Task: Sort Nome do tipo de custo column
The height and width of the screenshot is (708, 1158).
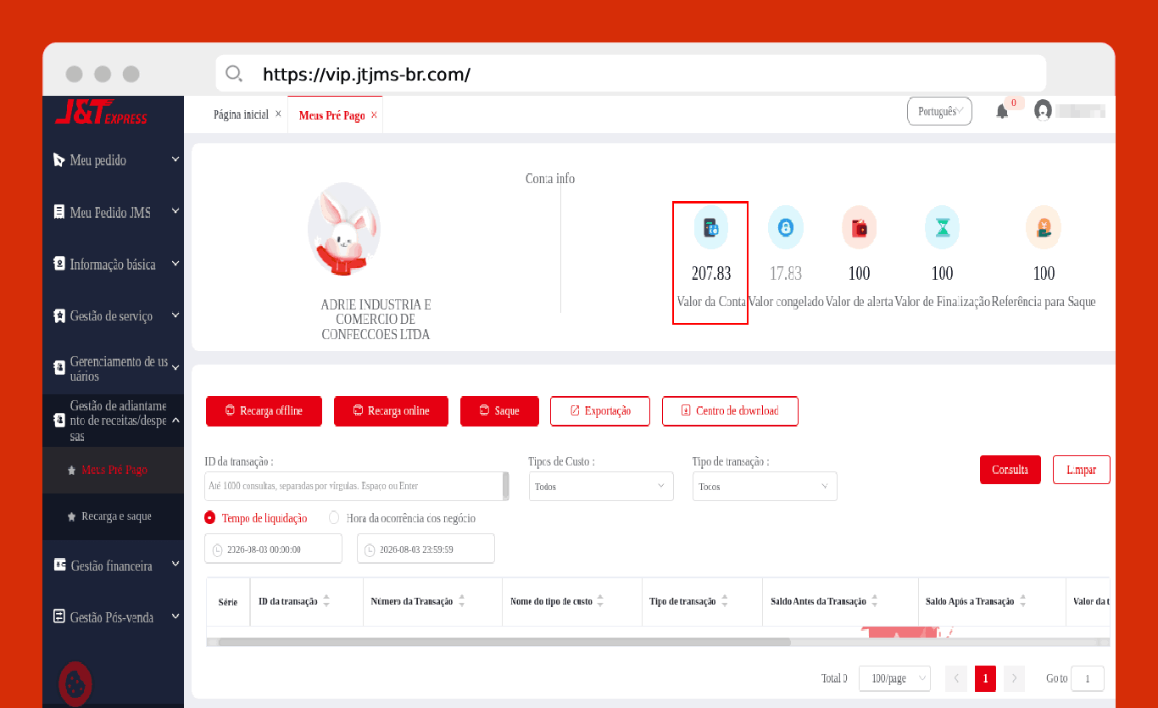Action: point(600,601)
